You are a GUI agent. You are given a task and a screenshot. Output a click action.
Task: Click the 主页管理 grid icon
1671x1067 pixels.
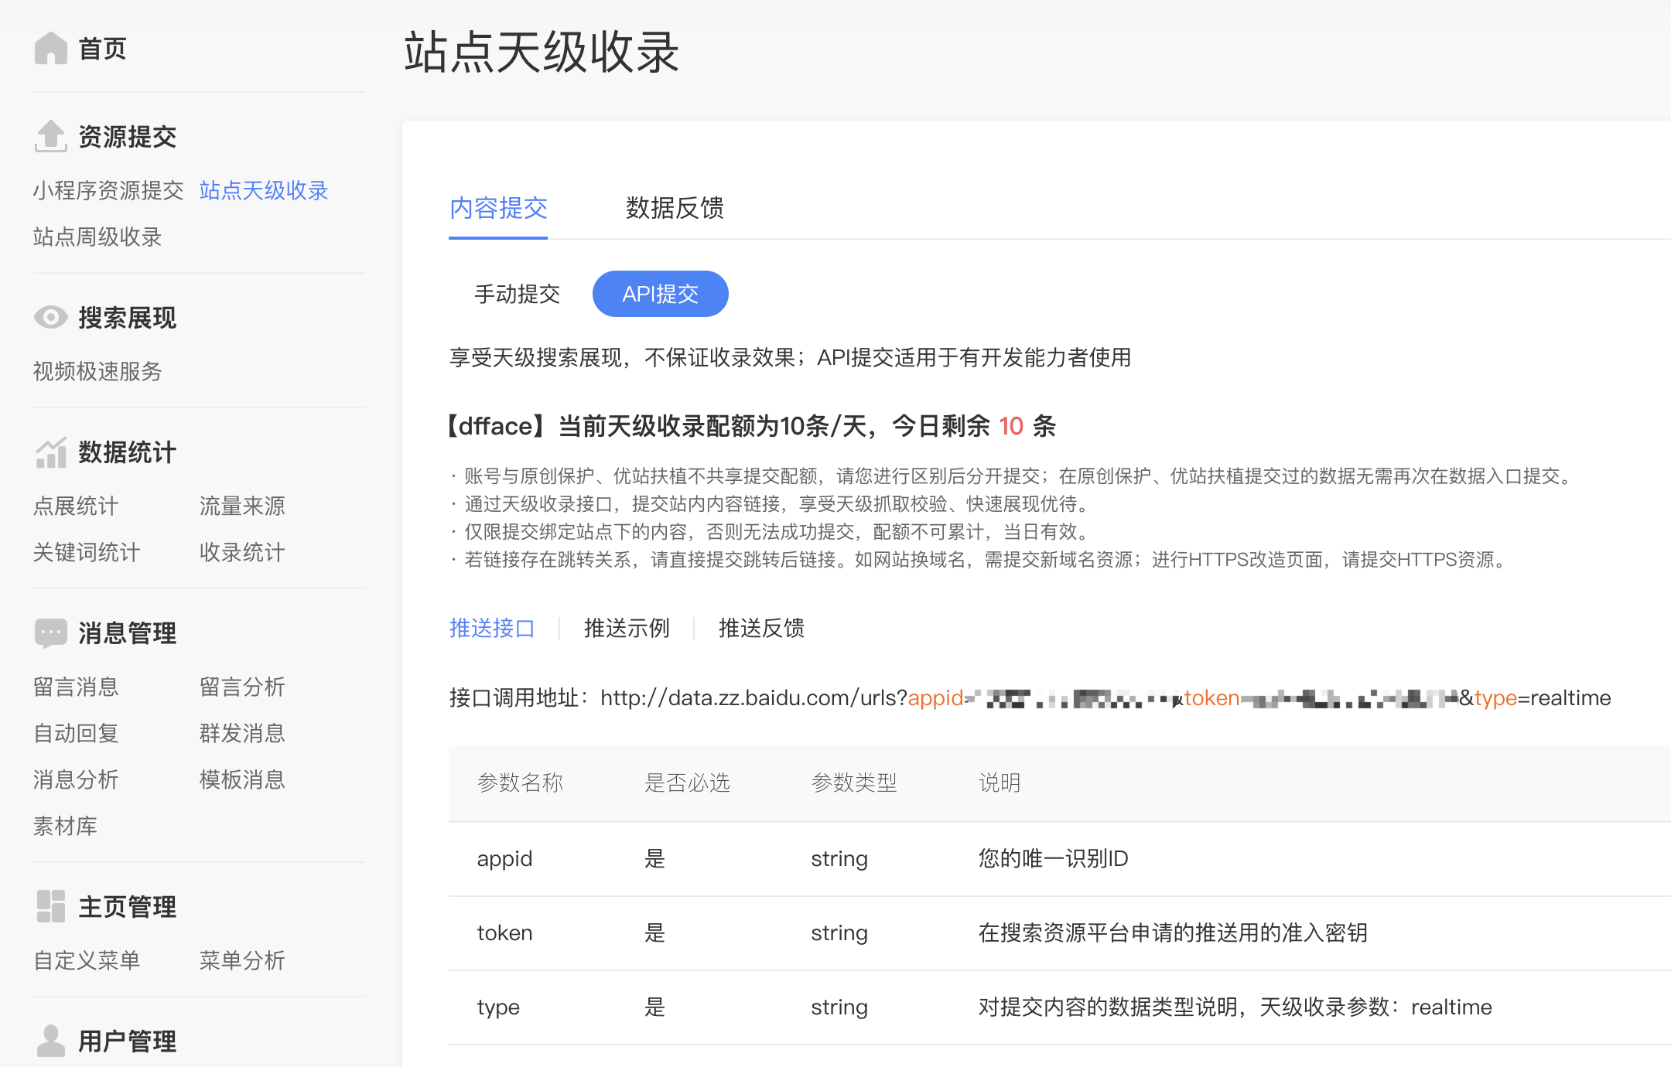[x=51, y=906]
